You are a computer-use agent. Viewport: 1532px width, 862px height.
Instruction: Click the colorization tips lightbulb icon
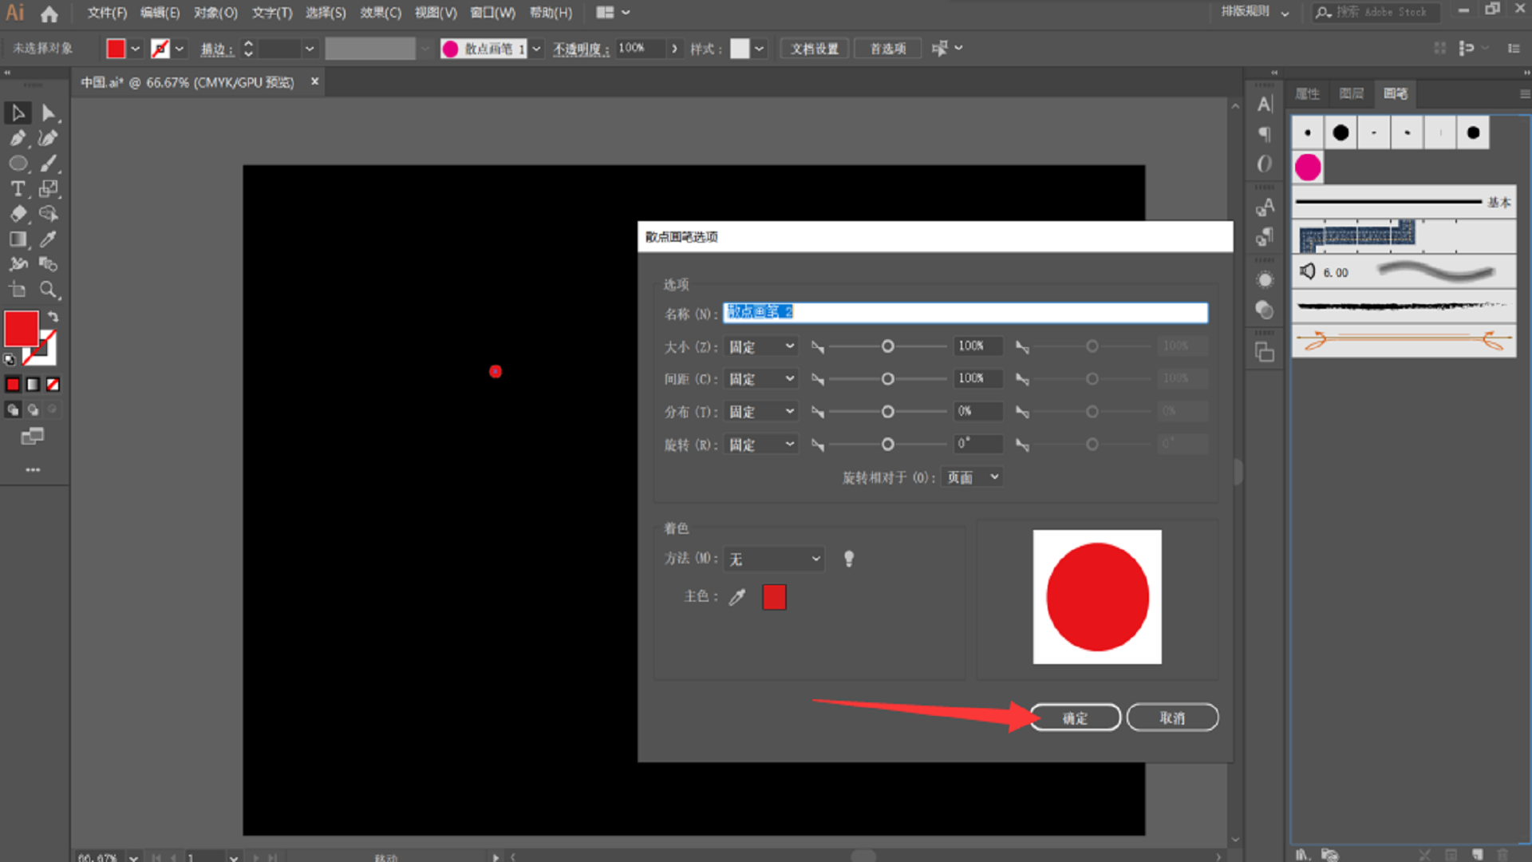[849, 559]
